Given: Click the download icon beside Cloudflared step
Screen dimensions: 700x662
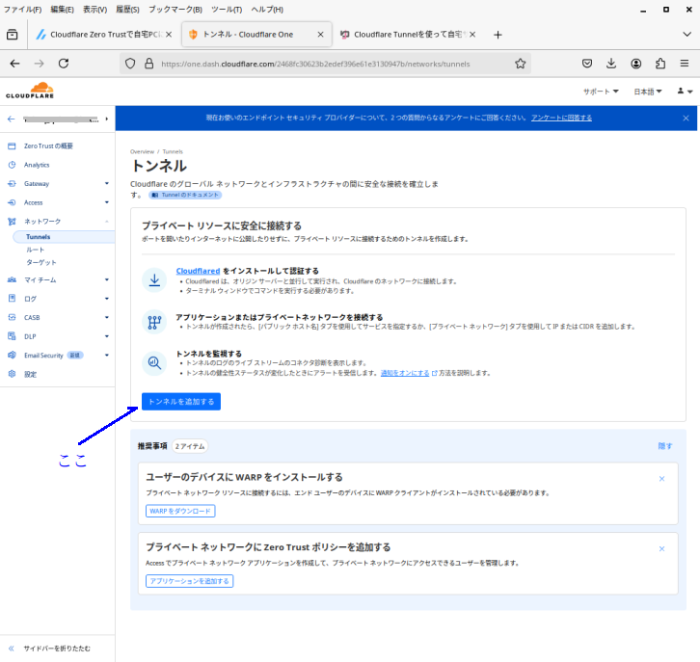Looking at the screenshot, I should [154, 280].
